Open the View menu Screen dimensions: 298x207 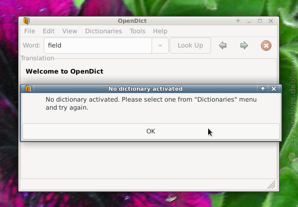[x=70, y=31]
